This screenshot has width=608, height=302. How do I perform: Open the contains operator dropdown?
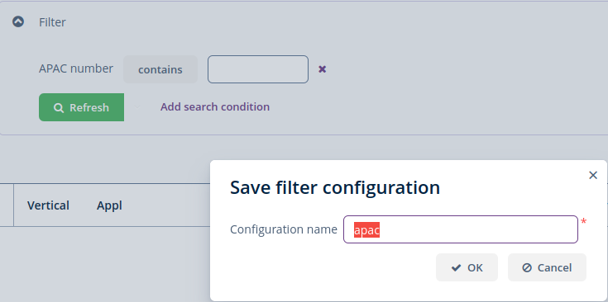tap(160, 69)
